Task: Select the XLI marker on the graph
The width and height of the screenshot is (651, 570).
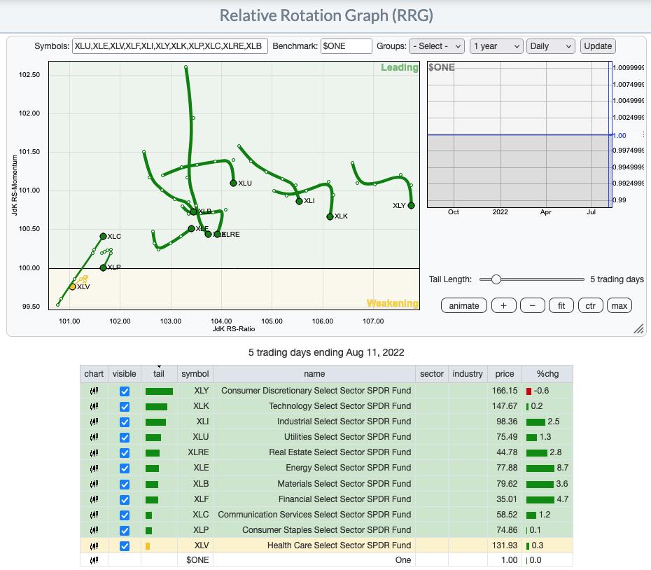Action: (x=300, y=201)
